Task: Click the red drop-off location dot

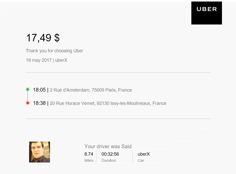Action: coord(28,103)
